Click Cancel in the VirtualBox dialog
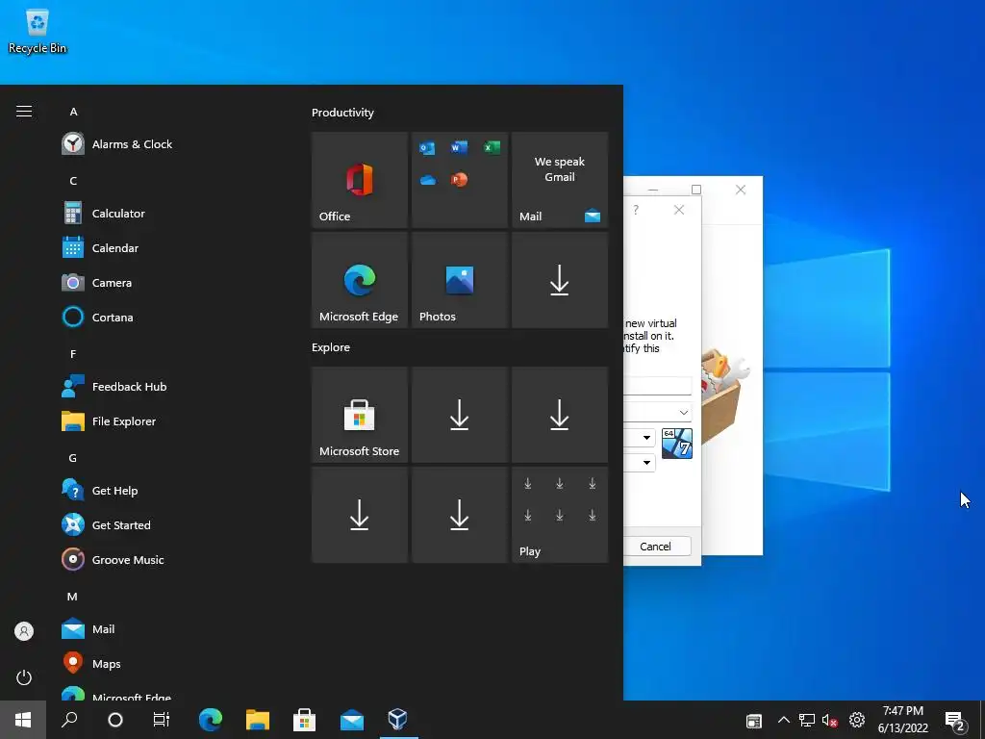 point(657,547)
